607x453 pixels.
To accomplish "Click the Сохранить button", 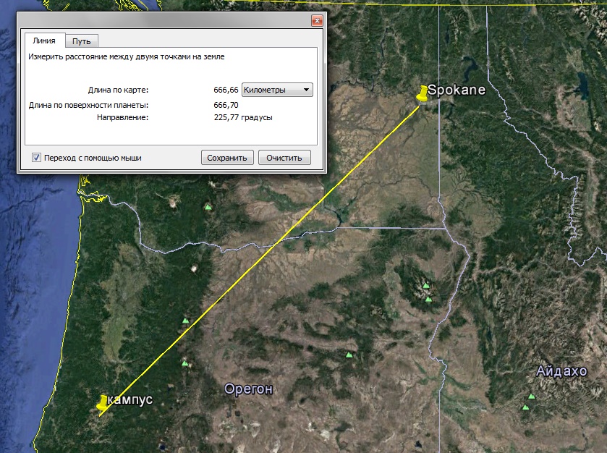I will pyautogui.click(x=227, y=158).
